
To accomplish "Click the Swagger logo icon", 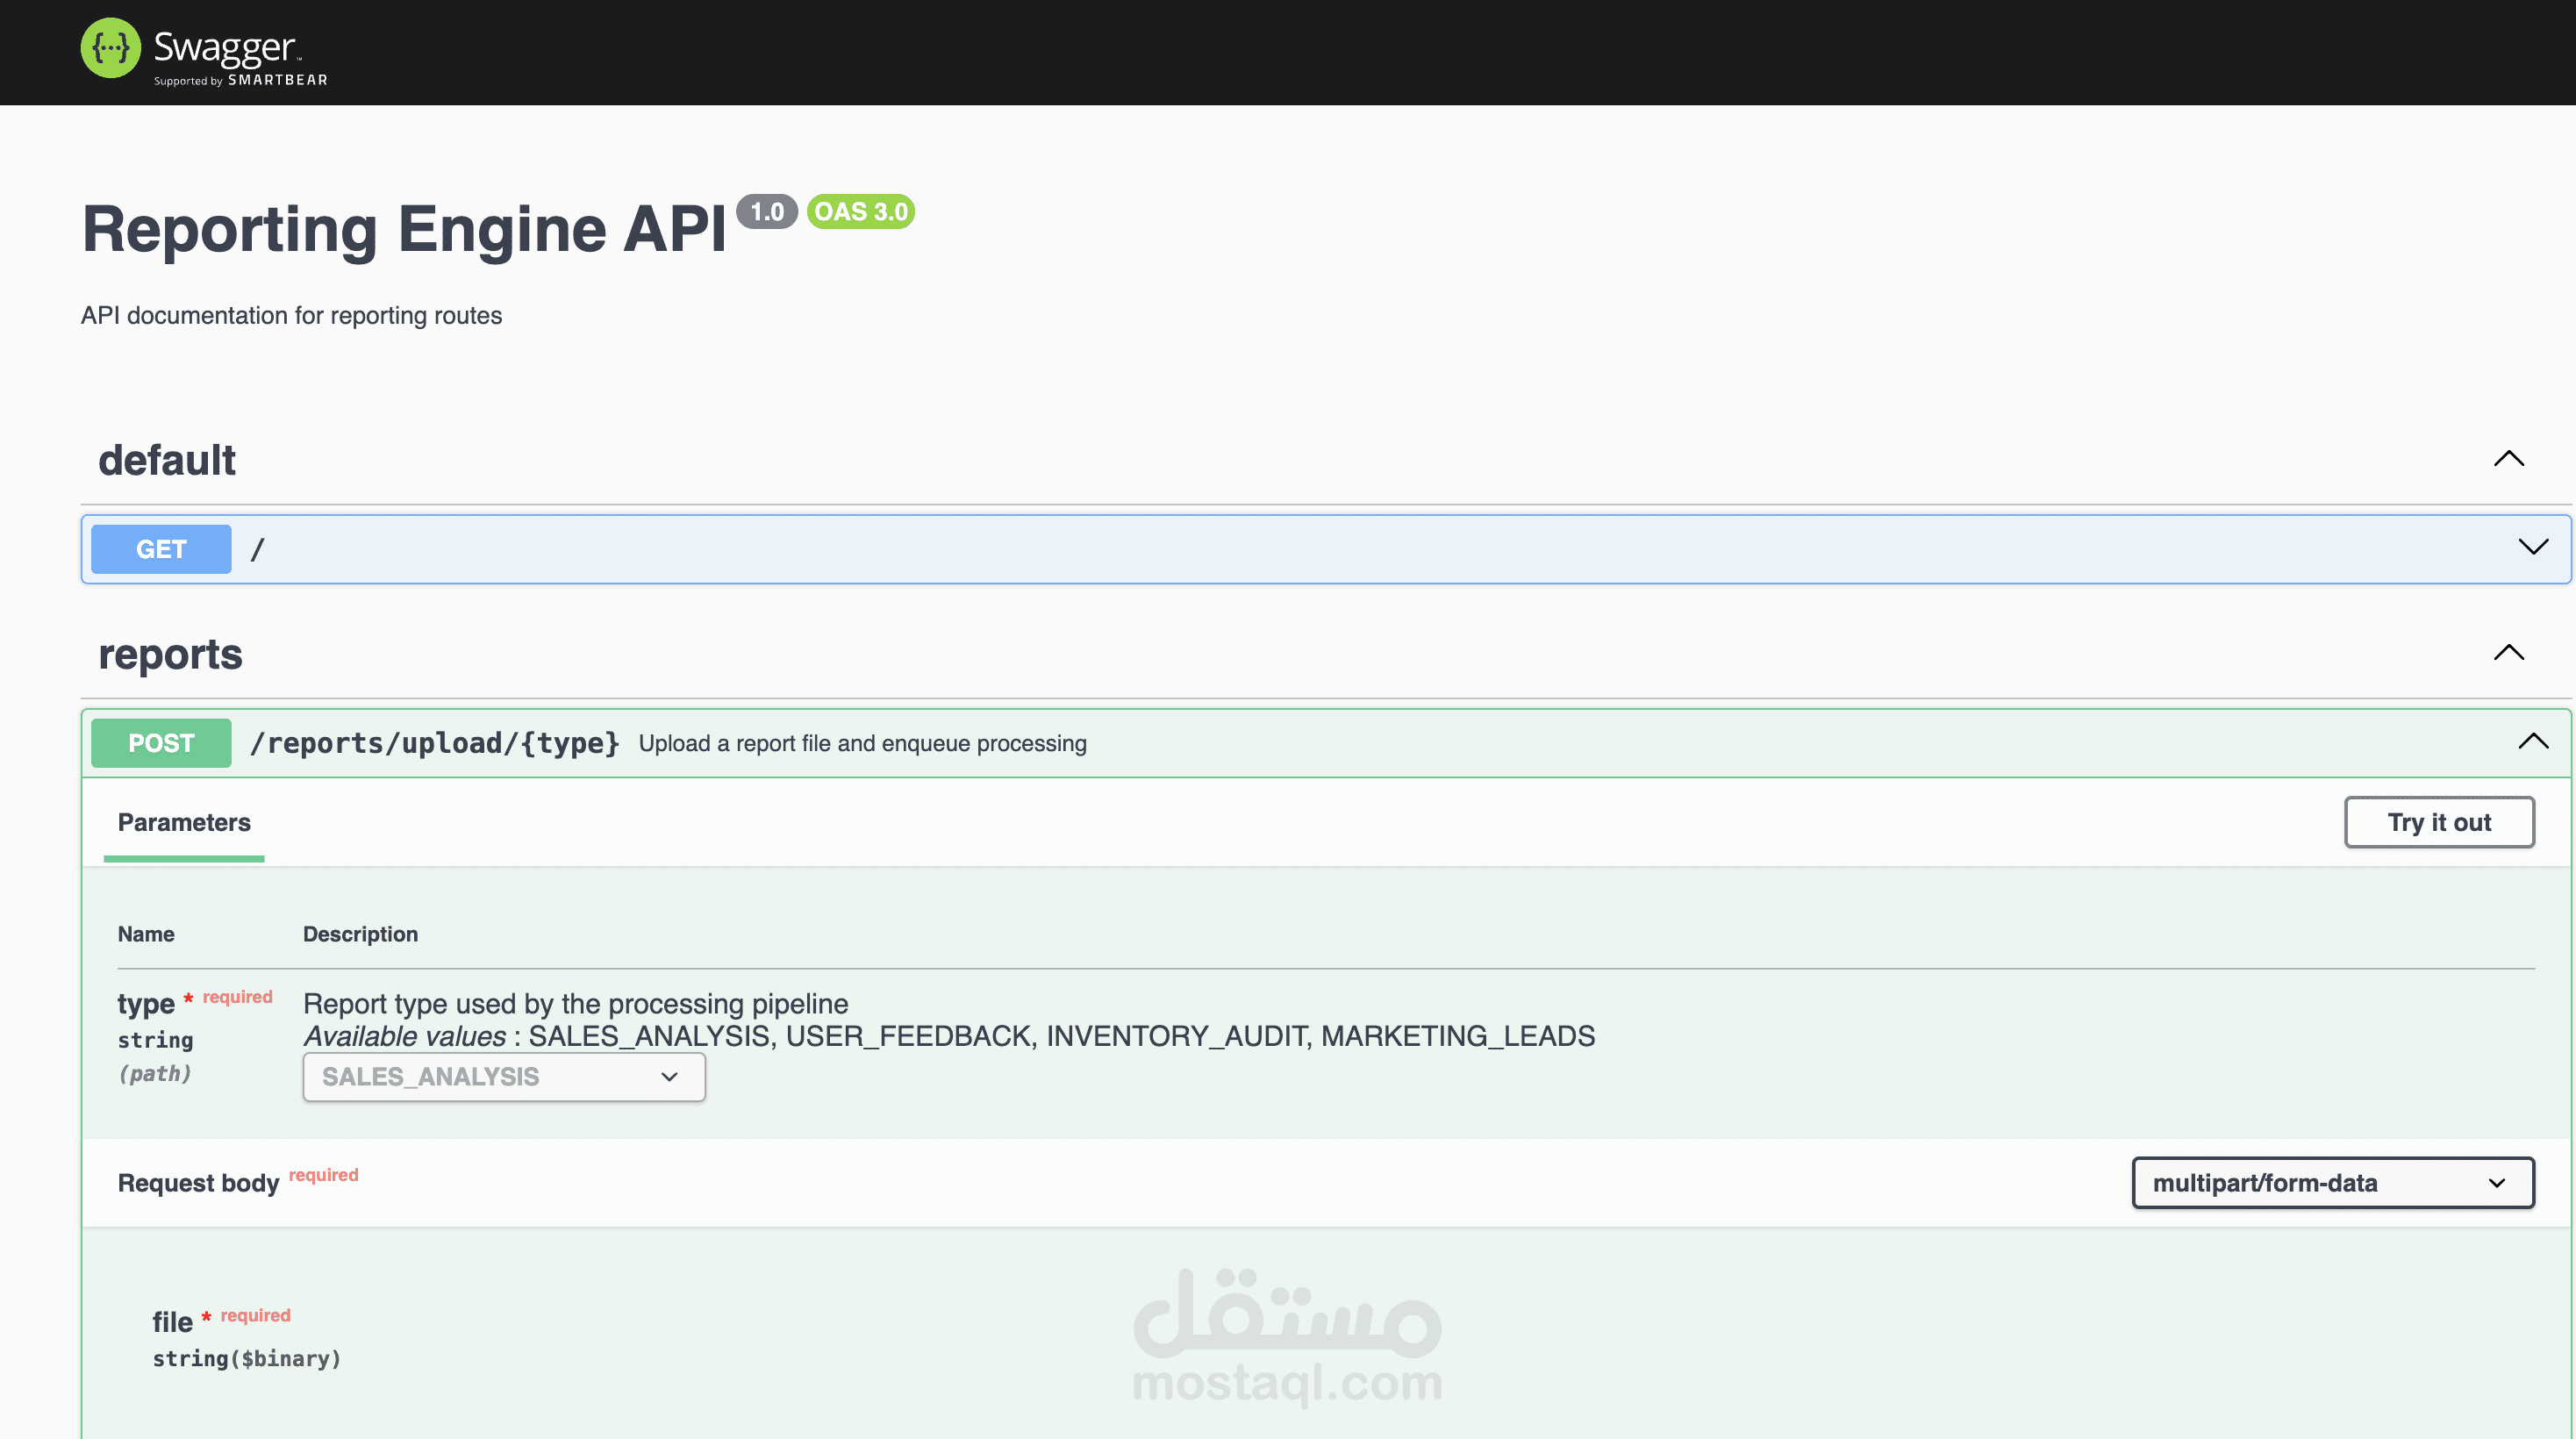I will [x=110, y=47].
